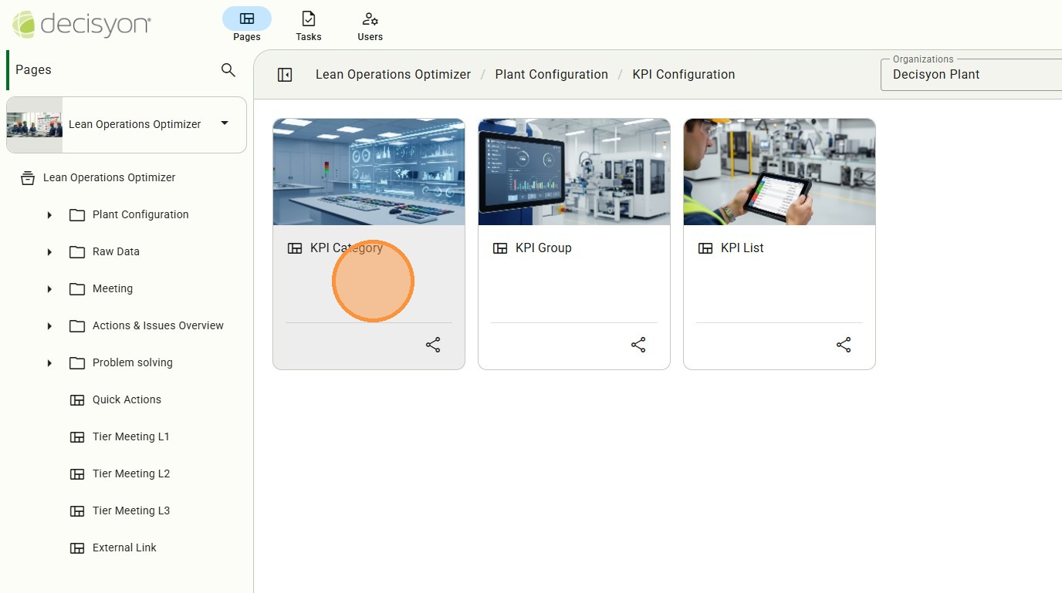Collapse the sidebar with panel toggle icon
The width and height of the screenshot is (1062, 593).
pos(285,75)
